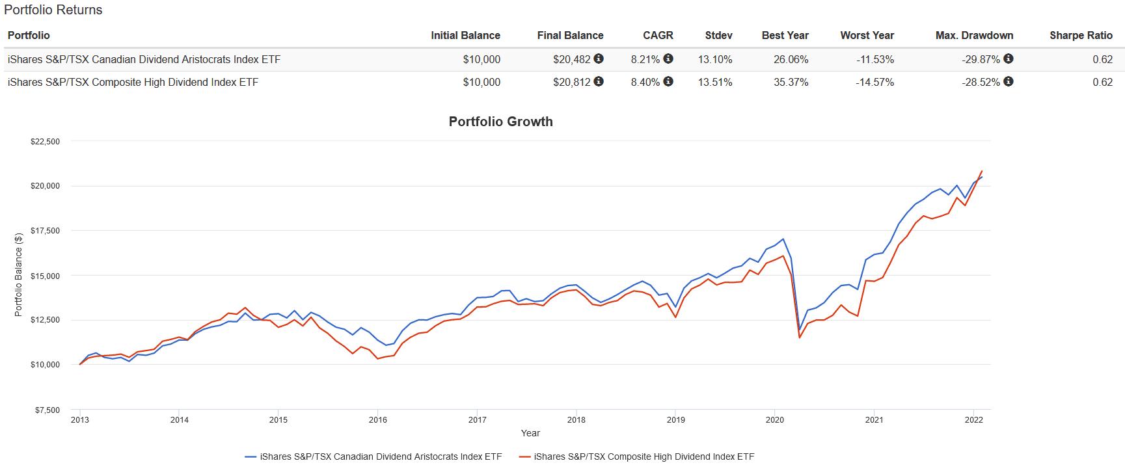This screenshot has height=476, width=1125.
Task: Open info icon next to $20,812 balance
Action: 599,81
